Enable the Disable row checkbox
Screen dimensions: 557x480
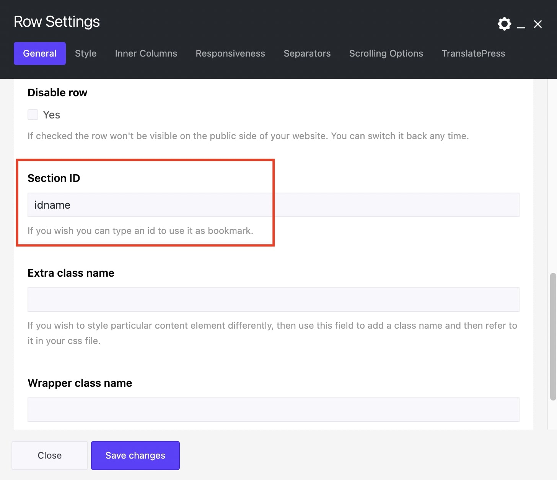click(33, 115)
